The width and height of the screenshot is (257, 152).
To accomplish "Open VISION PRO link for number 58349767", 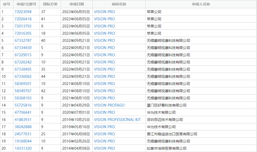I will pyautogui.click(x=104, y=91).
